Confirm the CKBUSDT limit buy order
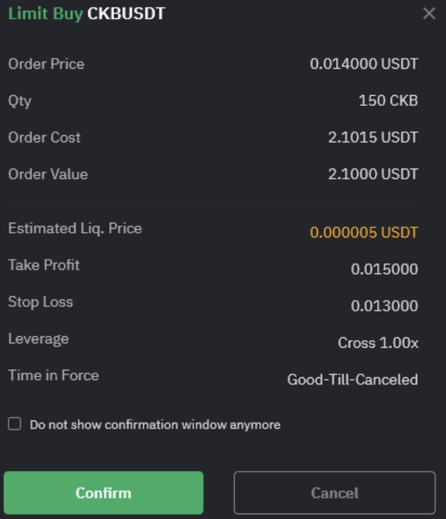Screen dimensions: 446x519 (x=103, y=493)
